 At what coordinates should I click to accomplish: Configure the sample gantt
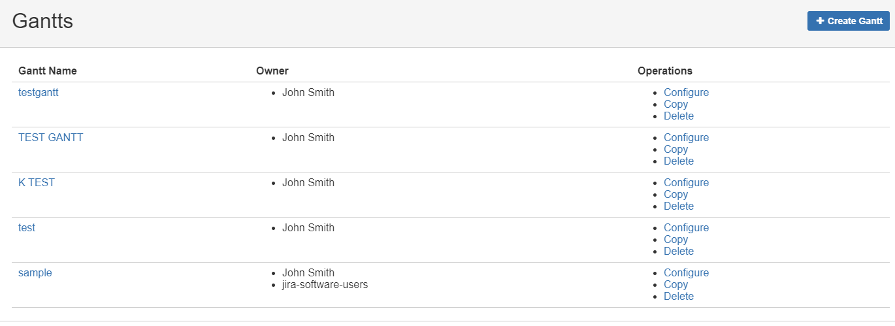click(x=686, y=273)
